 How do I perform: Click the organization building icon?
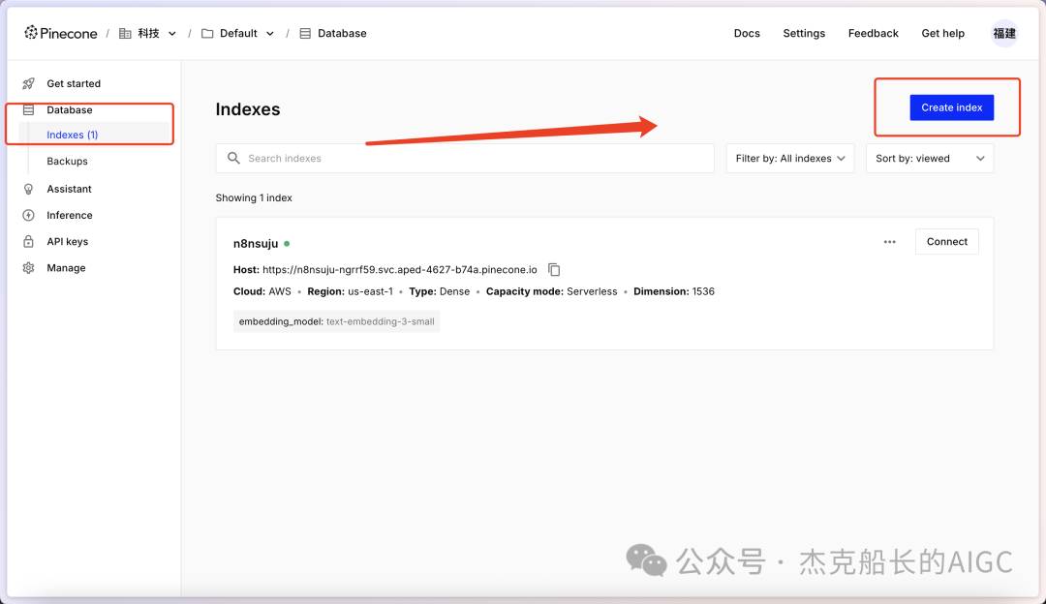click(125, 33)
